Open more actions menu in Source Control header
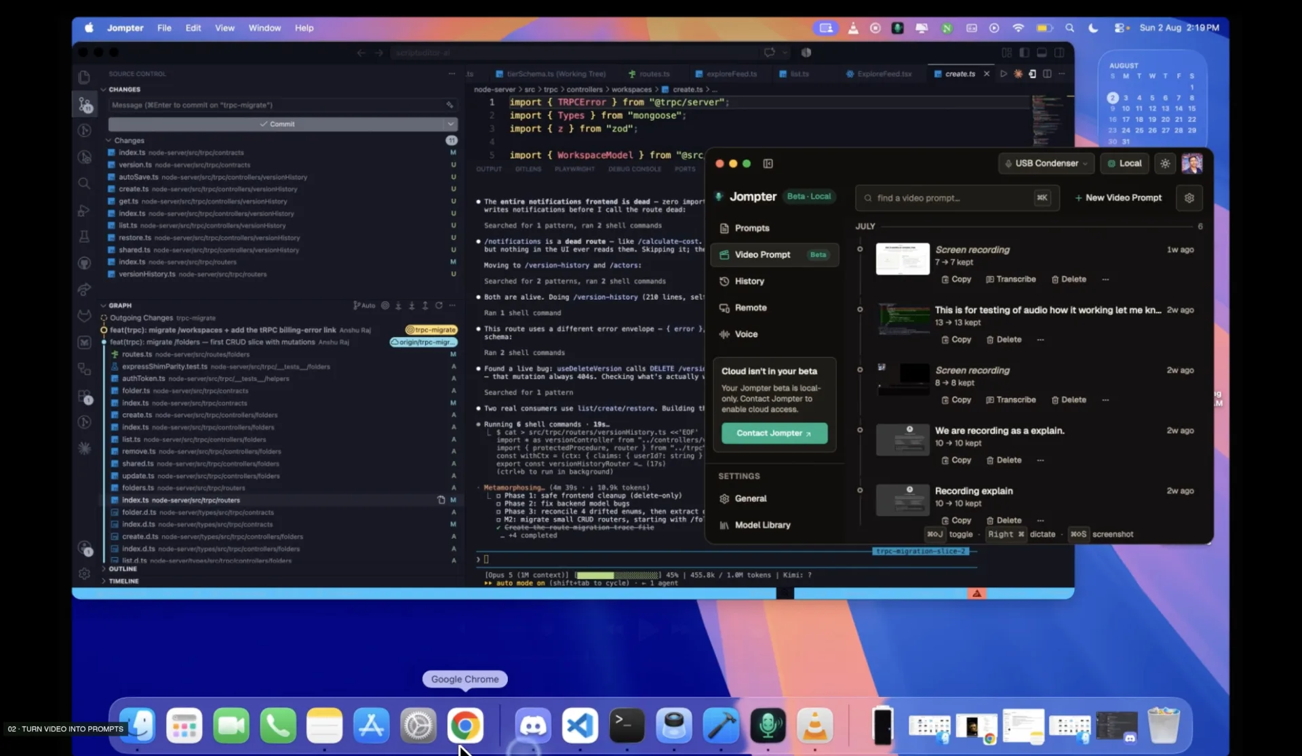The width and height of the screenshot is (1302, 756). click(452, 74)
